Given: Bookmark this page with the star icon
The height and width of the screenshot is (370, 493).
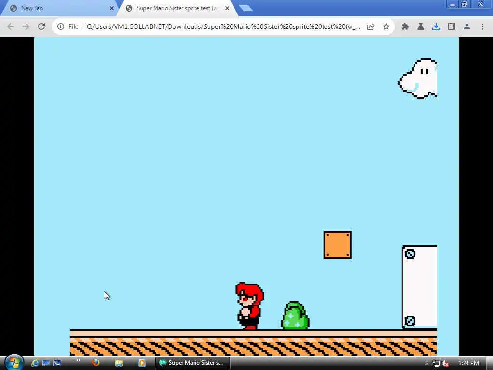Looking at the screenshot, I should 386,27.
